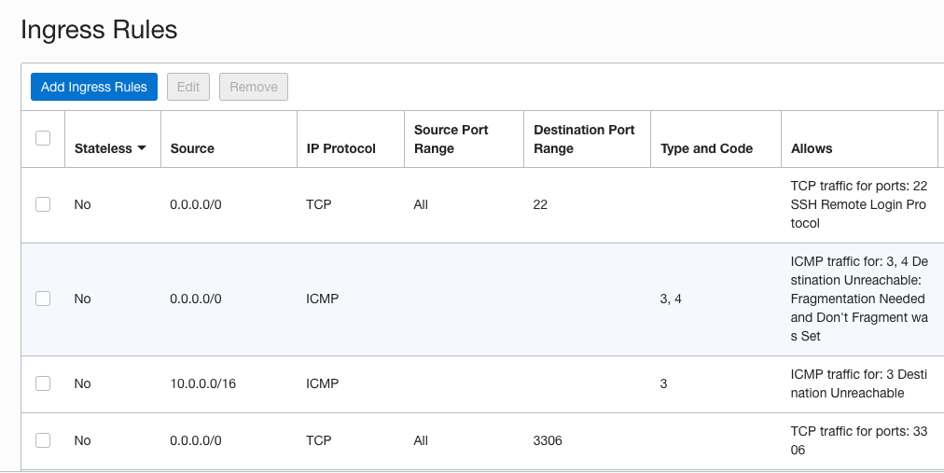Screen dimensions: 944x473
Task: Click the type and code '3' cell in 10.0.0.0/16 row
Action: tap(663, 383)
